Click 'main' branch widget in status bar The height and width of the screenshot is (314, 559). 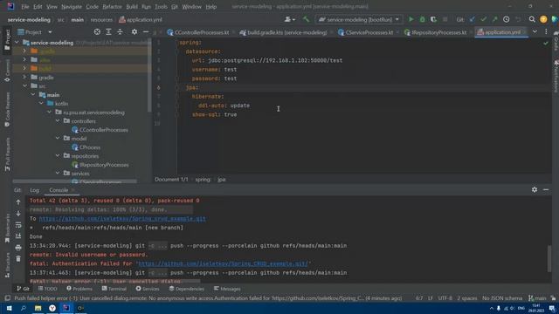pos(537,298)
